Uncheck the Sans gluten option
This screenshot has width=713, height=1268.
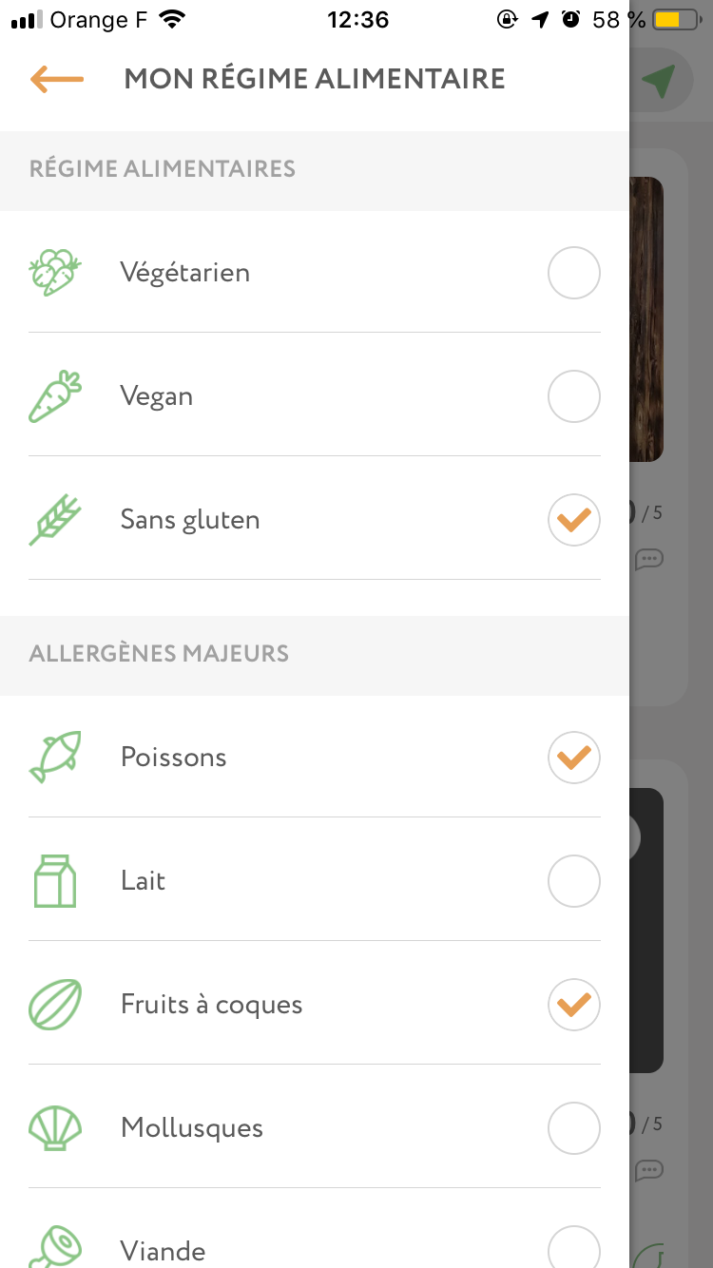574,520
